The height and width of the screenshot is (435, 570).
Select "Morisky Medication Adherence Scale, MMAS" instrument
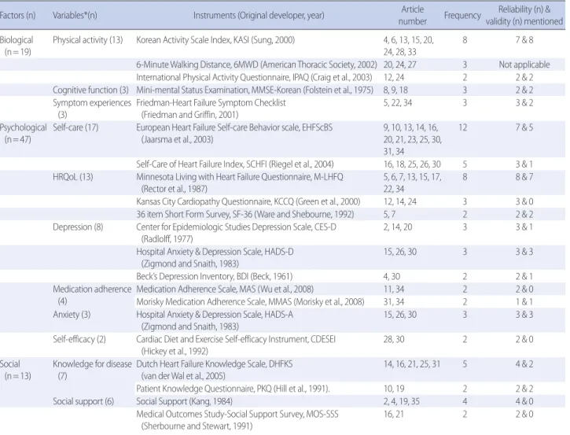coord(250,302)
